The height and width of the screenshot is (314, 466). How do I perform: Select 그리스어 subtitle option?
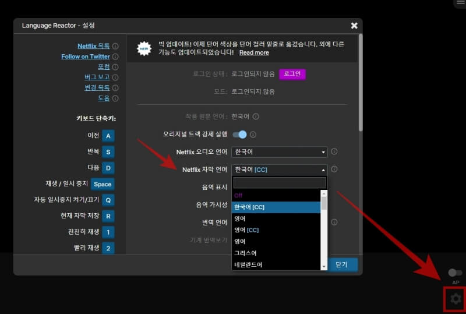[x=276, y=253]
